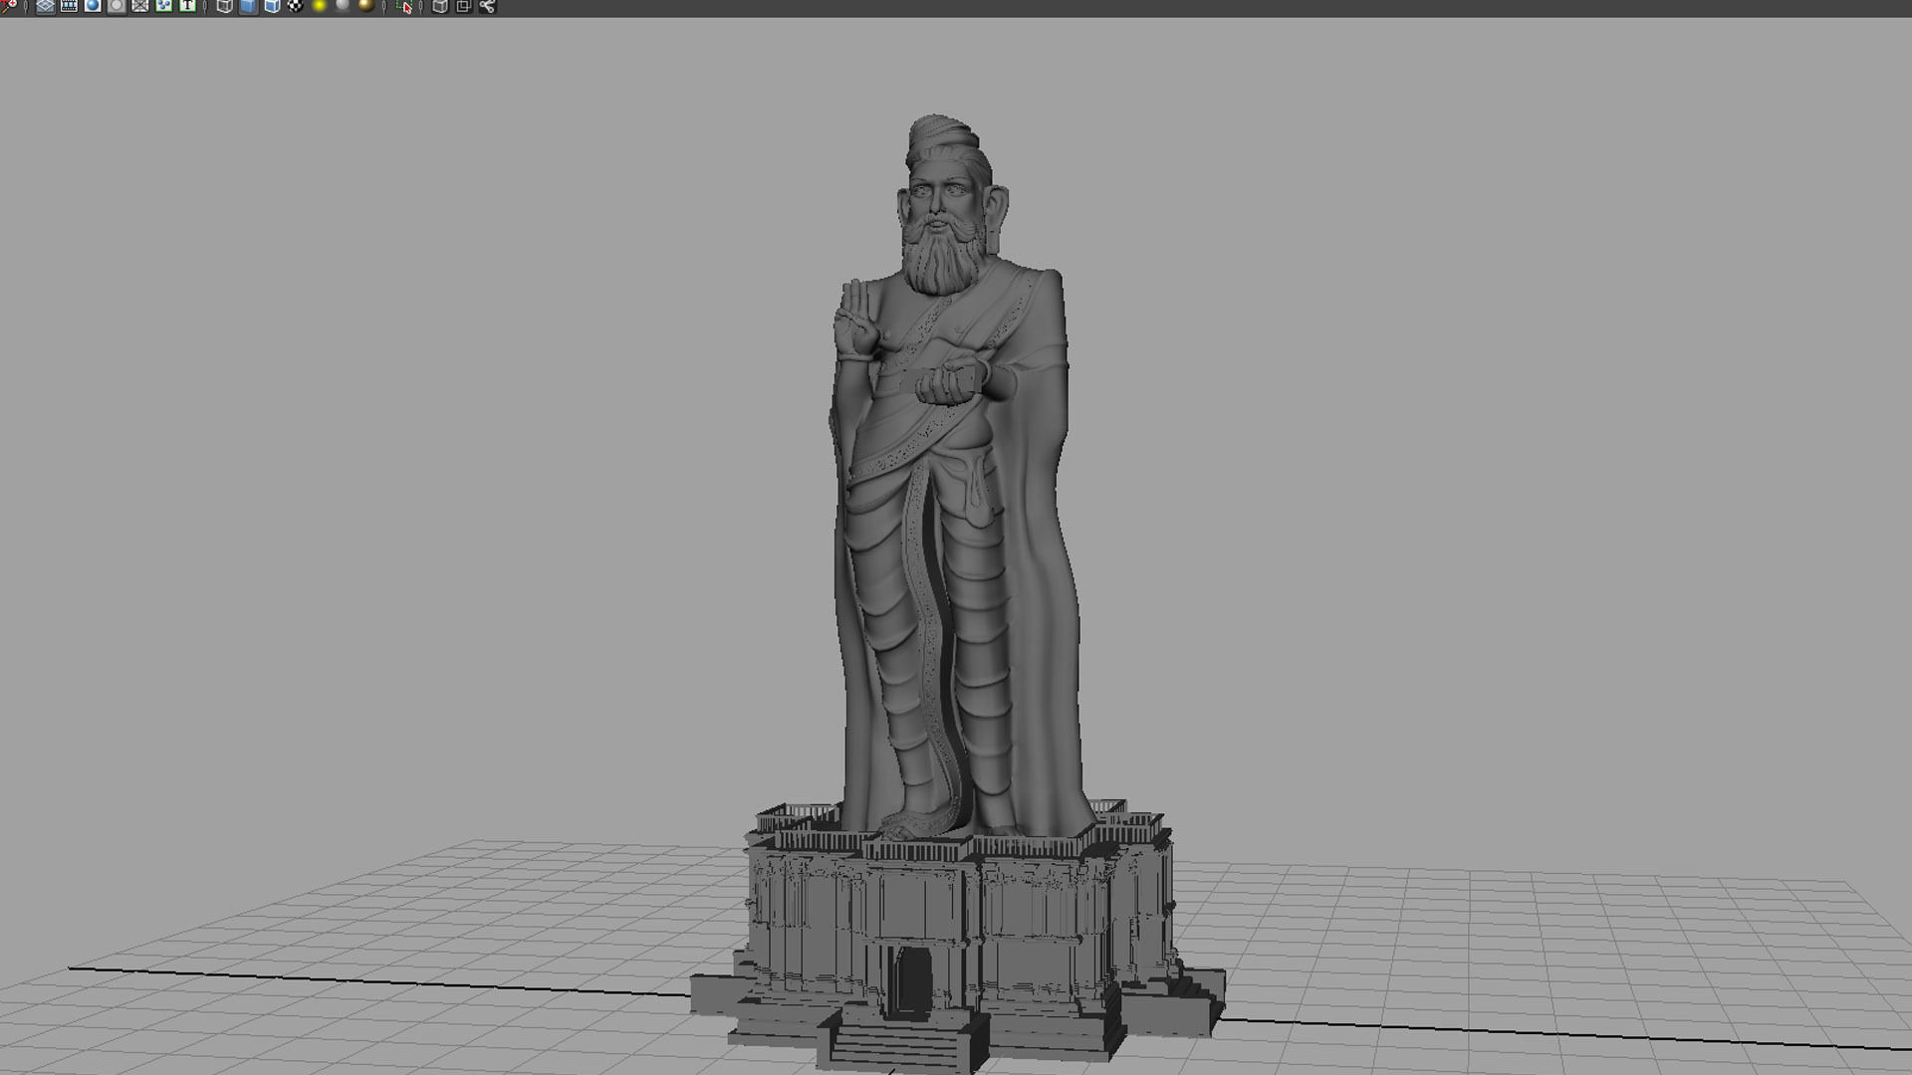Image resolution: width=1912 pixels, height=1075 pixels.
Task: Select the bearded statue model in viewport
Action: 956,478
